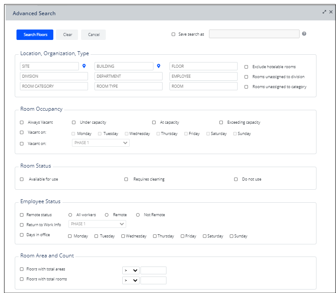
Task: Select the Not Remote radio button
Action: pyautogui.click(x=138, y=215)
